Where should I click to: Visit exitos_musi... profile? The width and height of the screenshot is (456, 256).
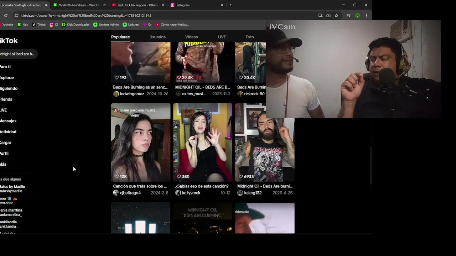click(x=194, y=94)
